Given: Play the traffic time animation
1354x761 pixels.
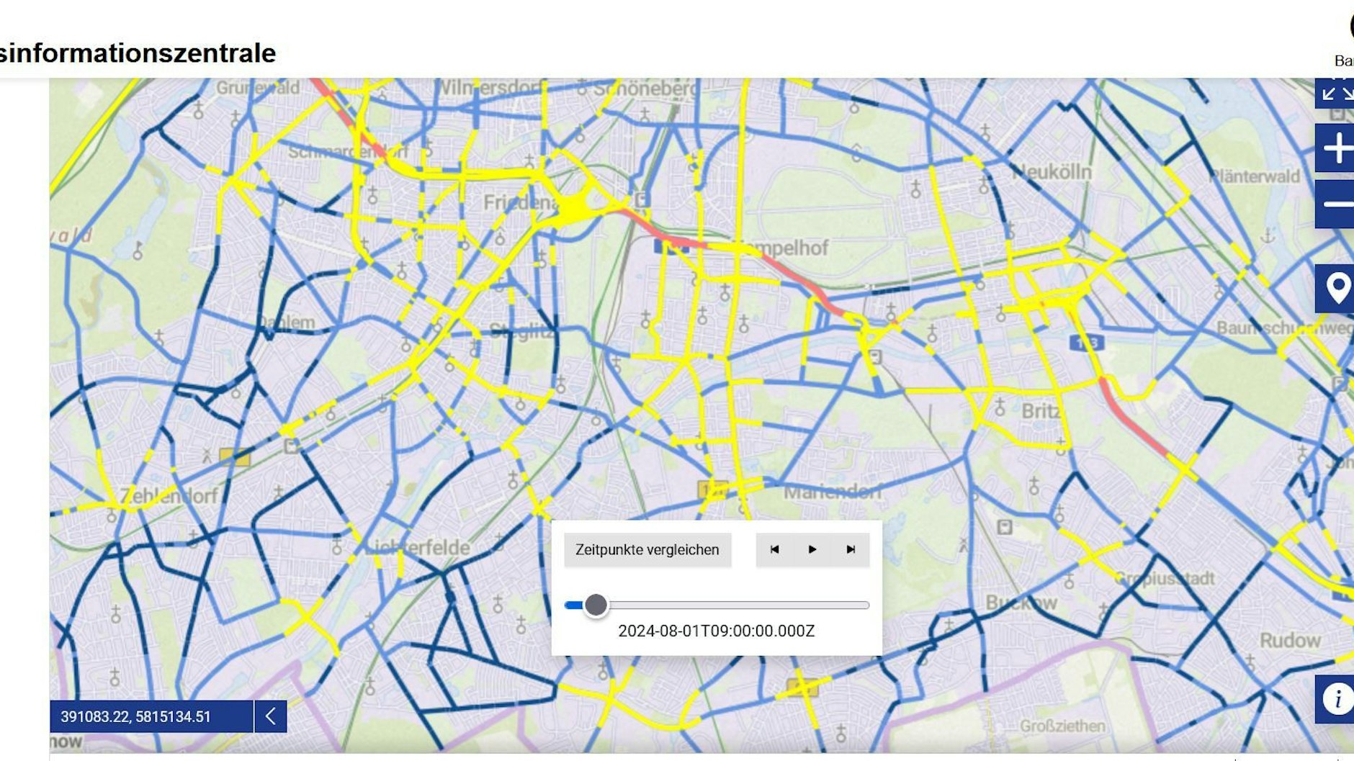Looking at the screenshot, I should pyautogui.click(x=812, y=550).
